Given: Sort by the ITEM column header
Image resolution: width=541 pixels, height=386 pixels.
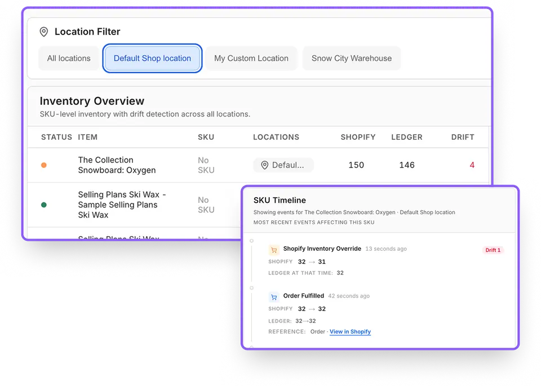Looking at the screenshot, I should 88,137.
